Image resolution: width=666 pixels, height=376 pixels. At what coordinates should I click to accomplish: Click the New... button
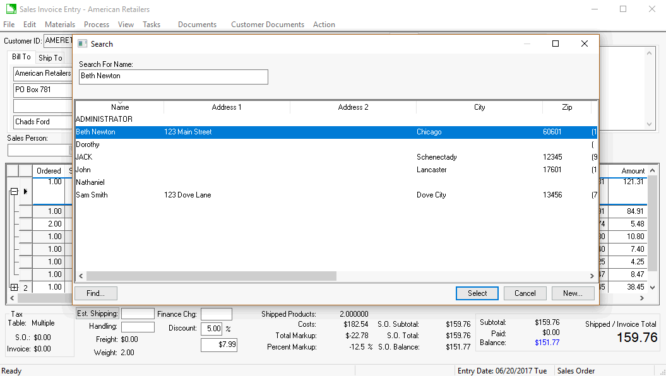pyautogui.click(x=573, y=293)
